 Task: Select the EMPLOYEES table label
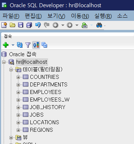click(x=46, y=92)
